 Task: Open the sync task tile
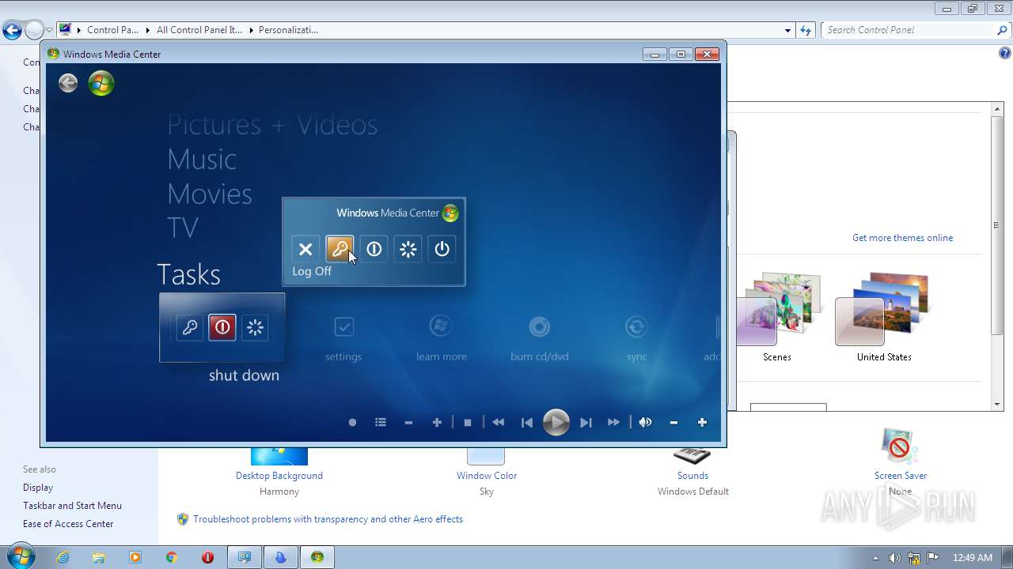pyautogui.click(x=636, y=338)
